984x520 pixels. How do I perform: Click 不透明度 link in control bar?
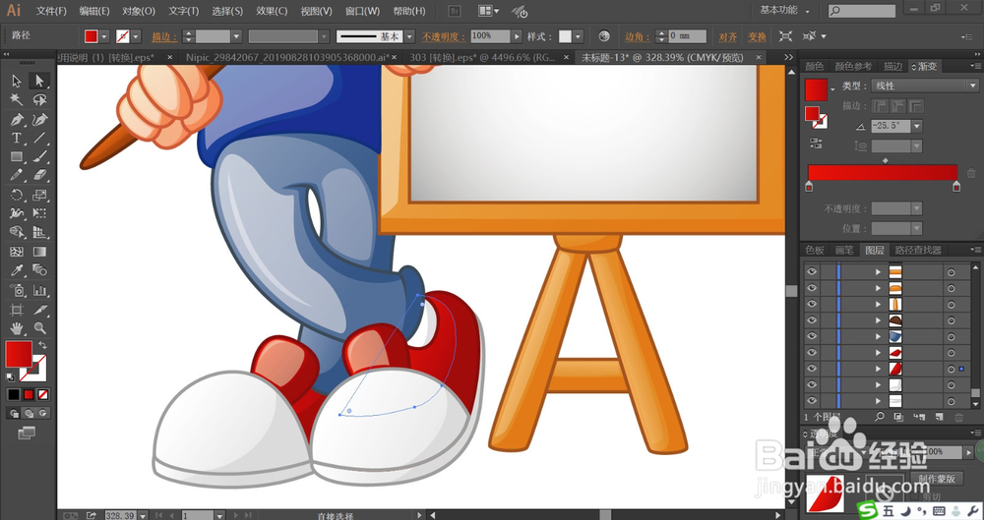tap(443, 37)
